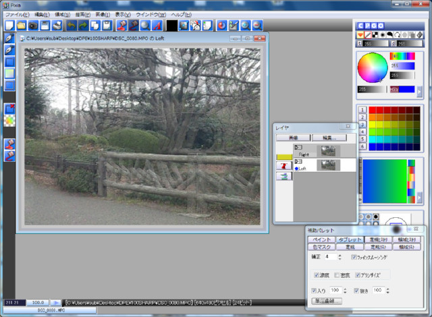Select the top pen tool in left sidebar
Screen dimensions: 432x317
[9, 38]
